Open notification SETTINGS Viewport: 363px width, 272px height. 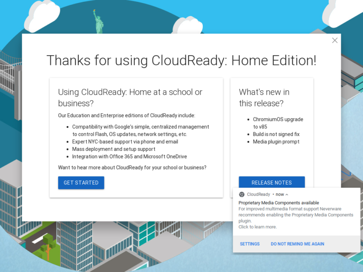tap(249, 243)
